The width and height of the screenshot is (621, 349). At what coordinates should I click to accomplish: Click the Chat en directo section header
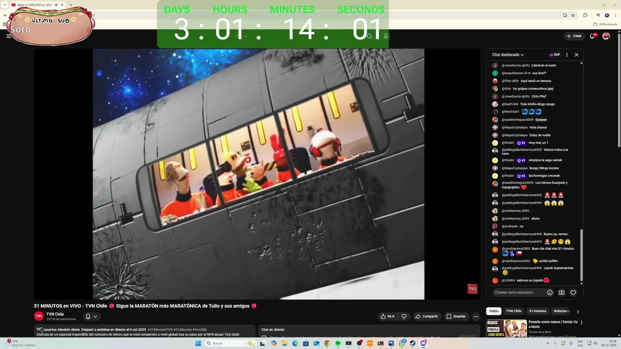(x=273, y=330)
